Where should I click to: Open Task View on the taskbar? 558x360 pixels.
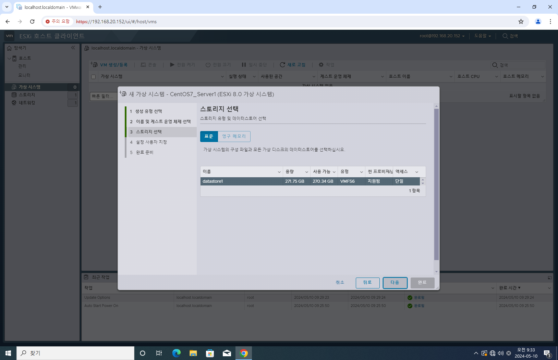[x=159, y=353]
